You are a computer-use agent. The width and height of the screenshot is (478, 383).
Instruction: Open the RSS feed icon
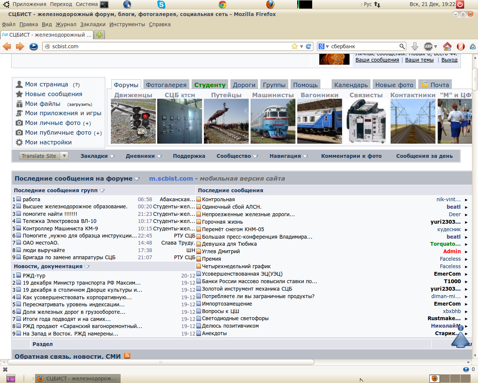[x=127, y=356]
